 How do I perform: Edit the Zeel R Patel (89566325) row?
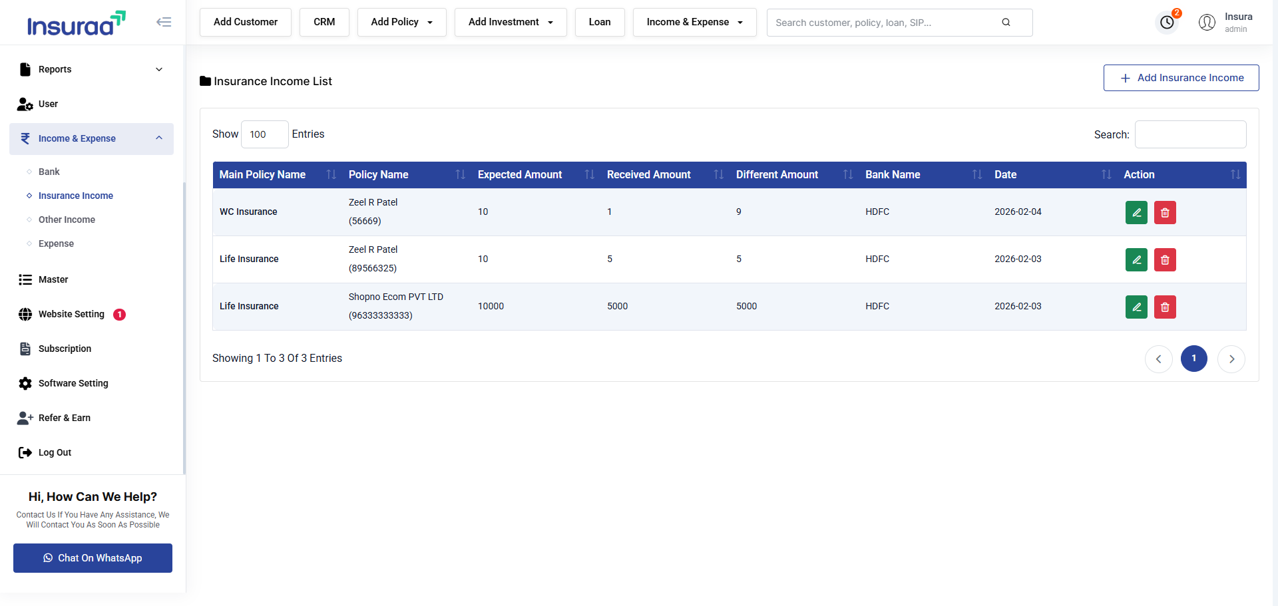pyautogui.click(x=1136, y=260)
